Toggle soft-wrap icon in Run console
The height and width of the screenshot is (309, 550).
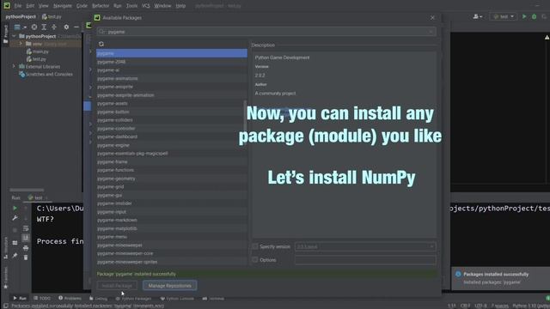[x=26, y=228]
